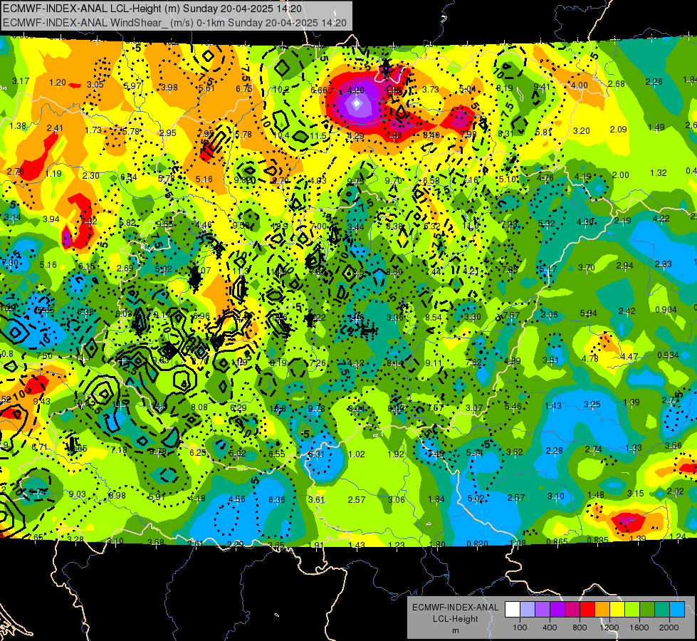Screen dimensions: 697x641
Task: Click the map value '4.47'
Action: [x=629, y=357]
